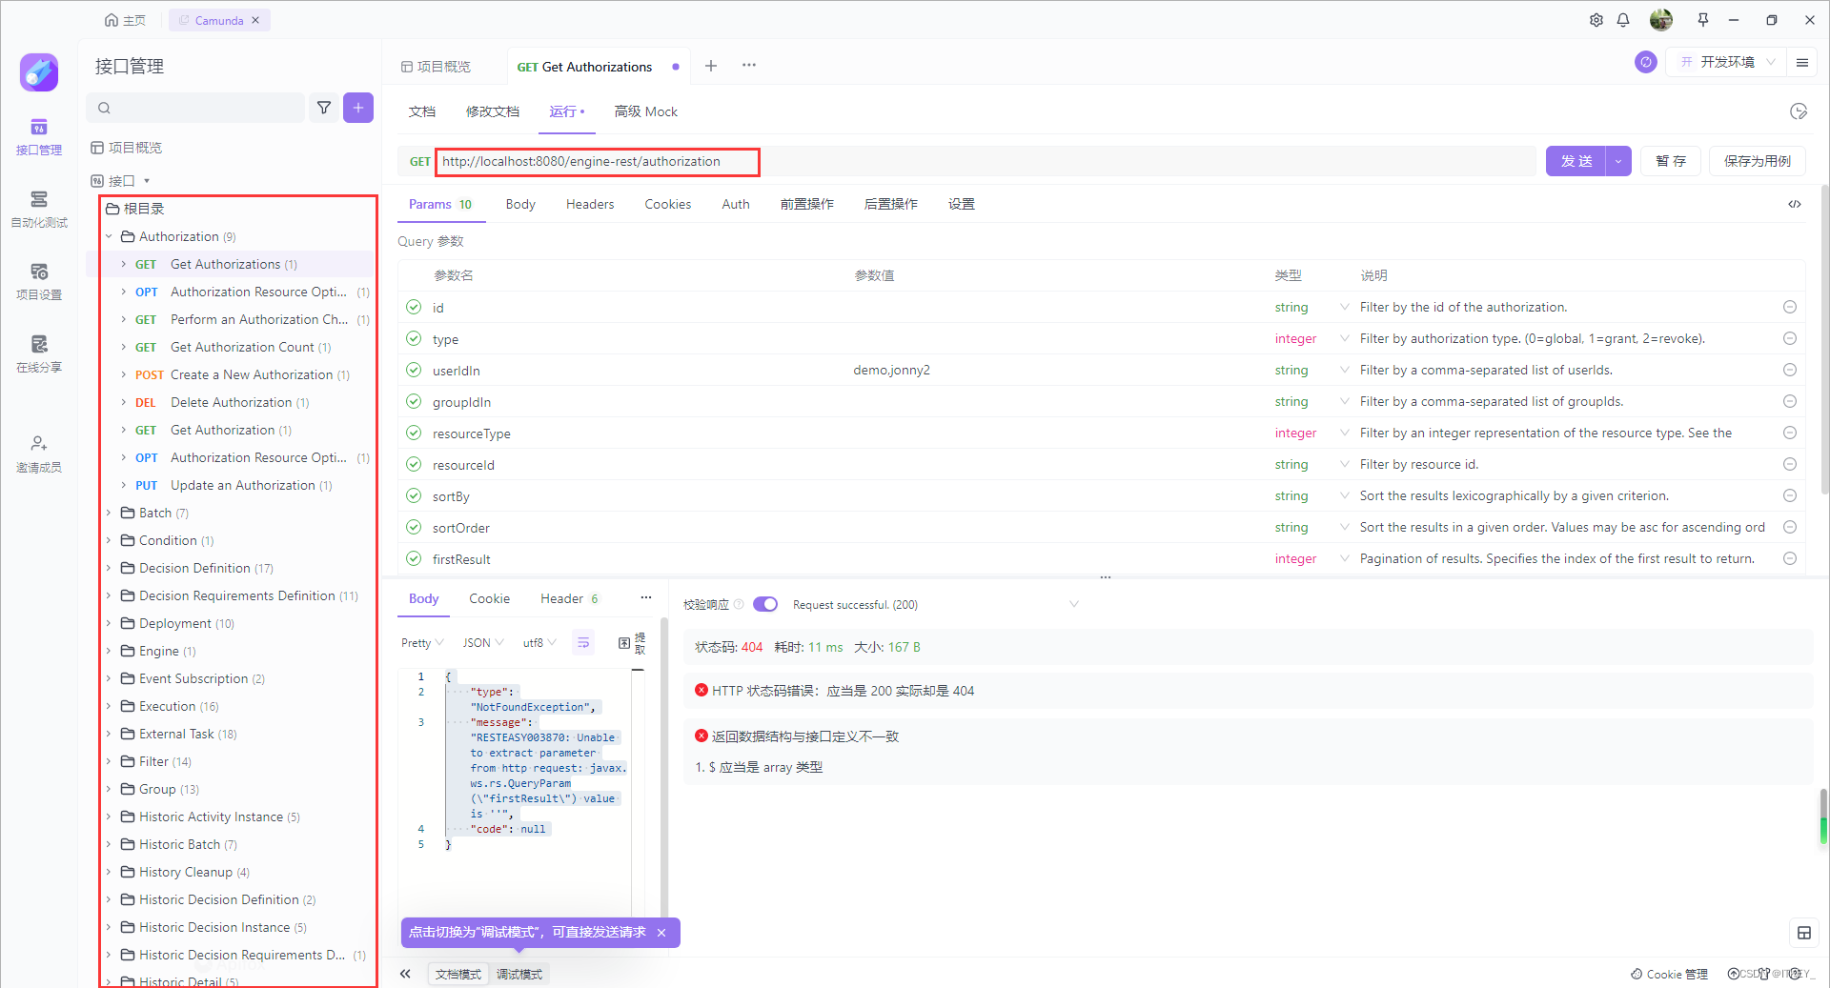Open 在线分享 in the sidebar
Screen dimensions: 1830x988
39,354
